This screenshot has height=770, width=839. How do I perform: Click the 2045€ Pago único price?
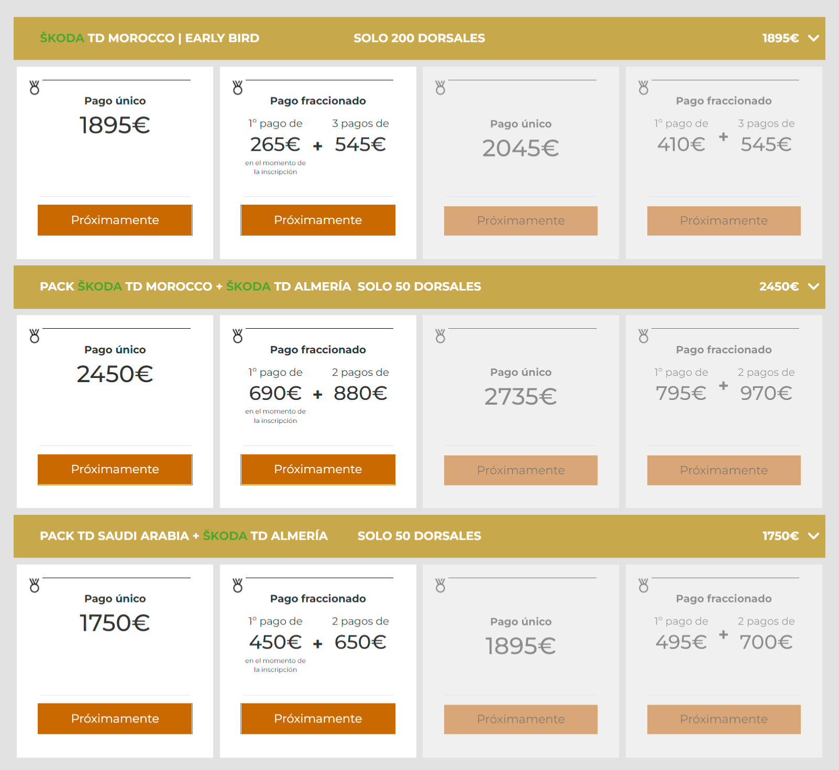(x=521, y=148)
